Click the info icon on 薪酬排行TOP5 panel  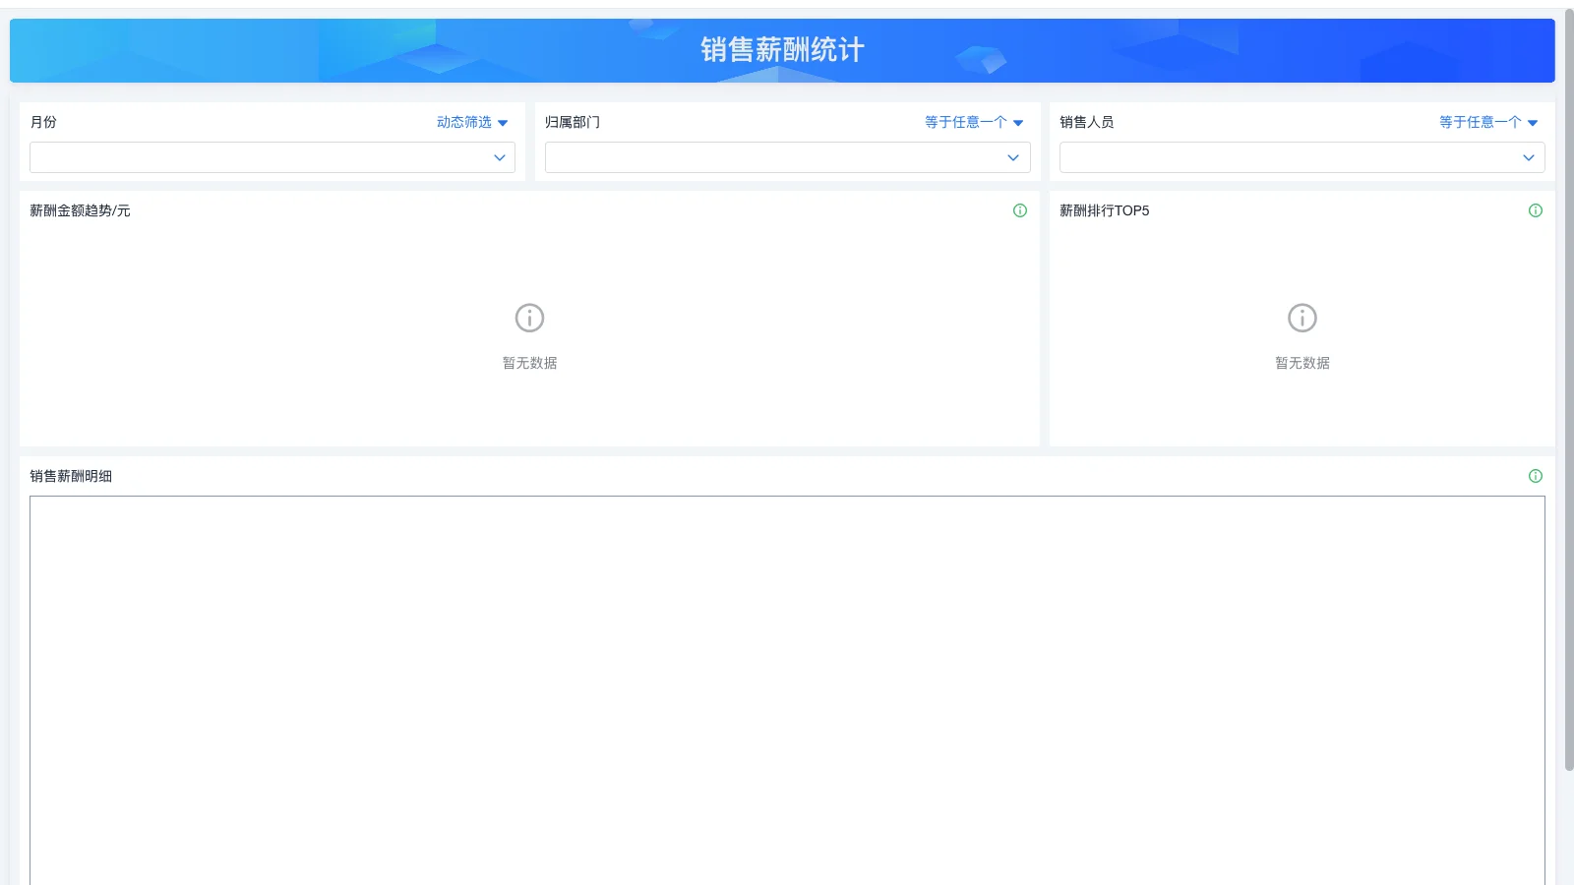[1536, 210]
